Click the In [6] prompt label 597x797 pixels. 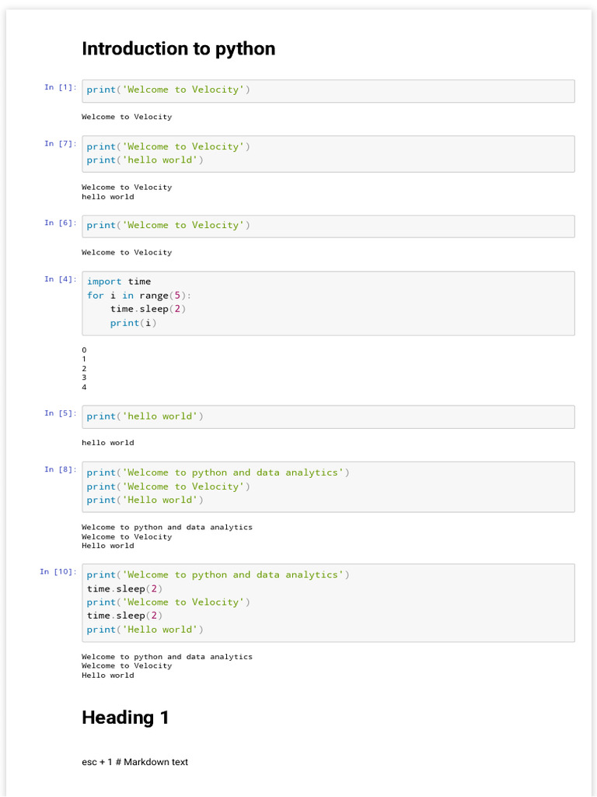click(x=60, y=223)
